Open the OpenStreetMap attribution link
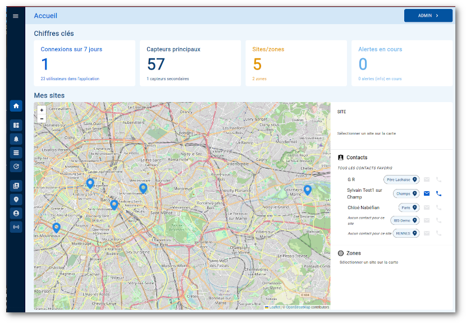Viewport: 466px width, 323px height. coord(299,307)
